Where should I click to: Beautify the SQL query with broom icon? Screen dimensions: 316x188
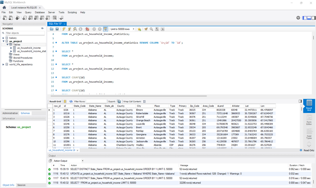coord(146,29)
